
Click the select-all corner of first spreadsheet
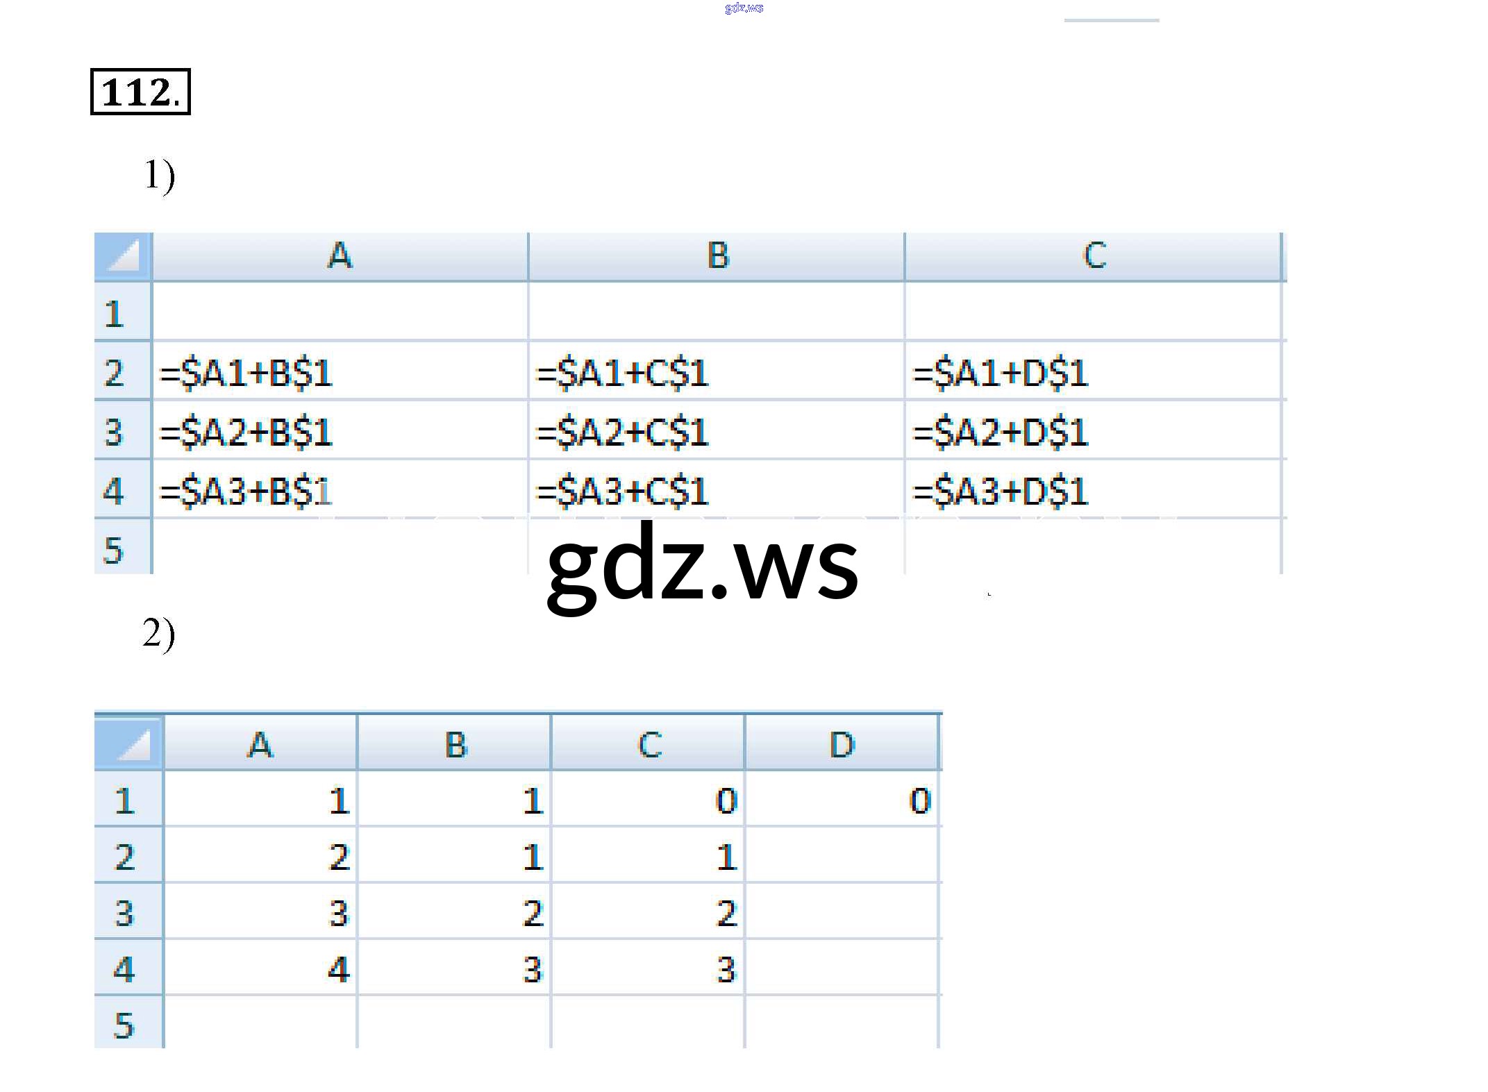(x=123, y=256)
